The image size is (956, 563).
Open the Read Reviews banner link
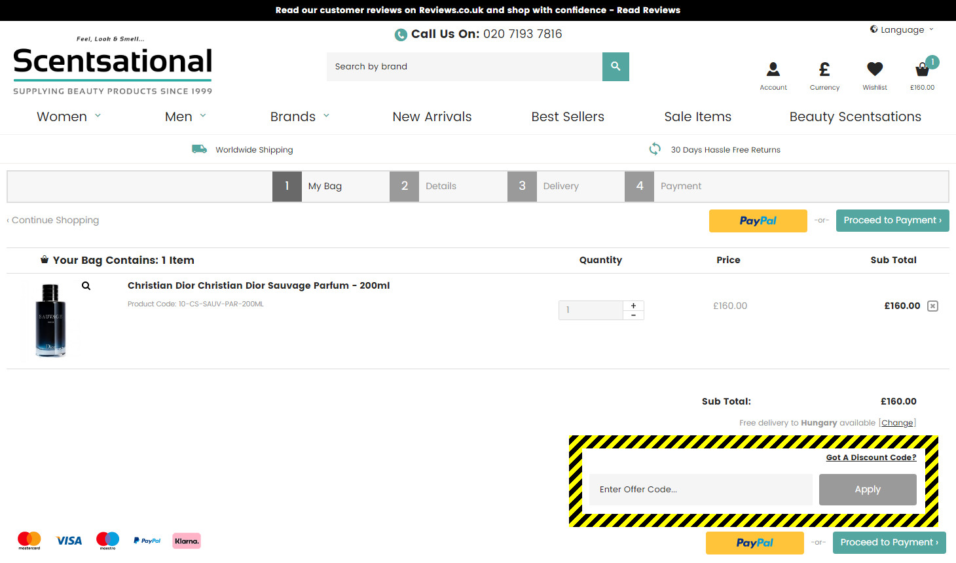point(648,10)
